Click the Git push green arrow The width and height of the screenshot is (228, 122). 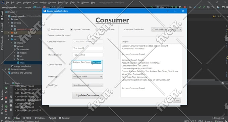[204, 7]
